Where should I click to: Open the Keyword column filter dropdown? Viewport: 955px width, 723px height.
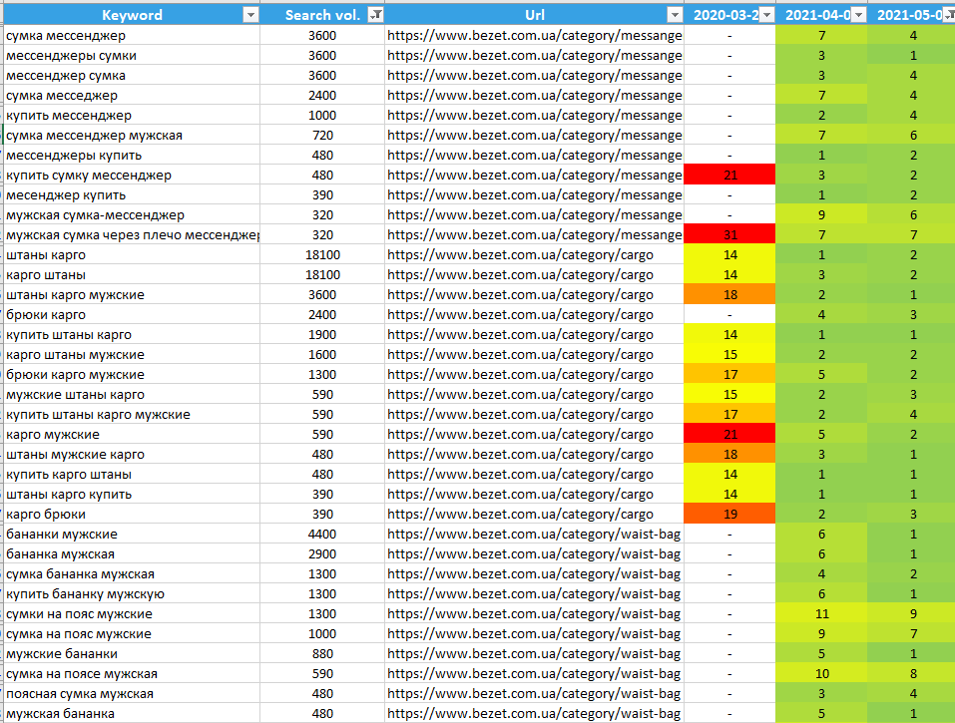249,15
